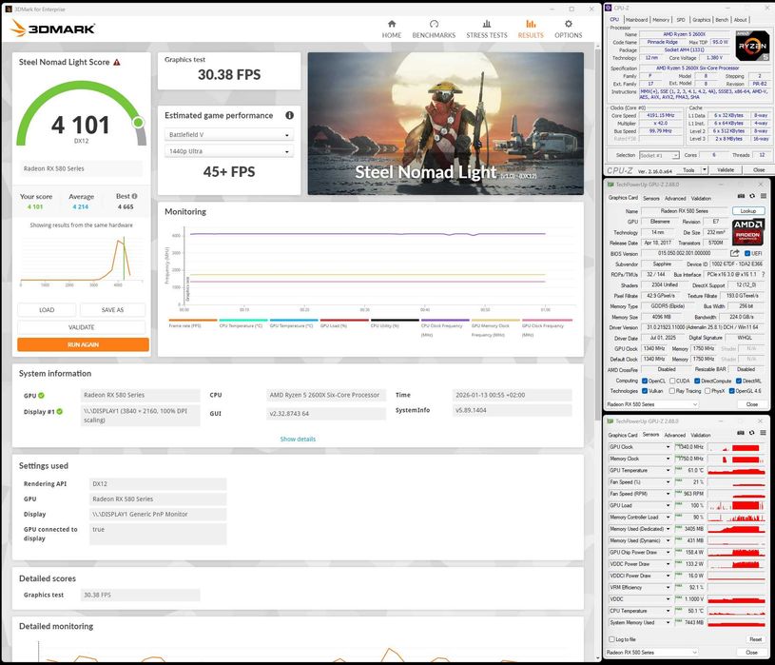Open 1440p Ultra resolution dropdown
Screen dimensions: 775x665
point(229,151)
